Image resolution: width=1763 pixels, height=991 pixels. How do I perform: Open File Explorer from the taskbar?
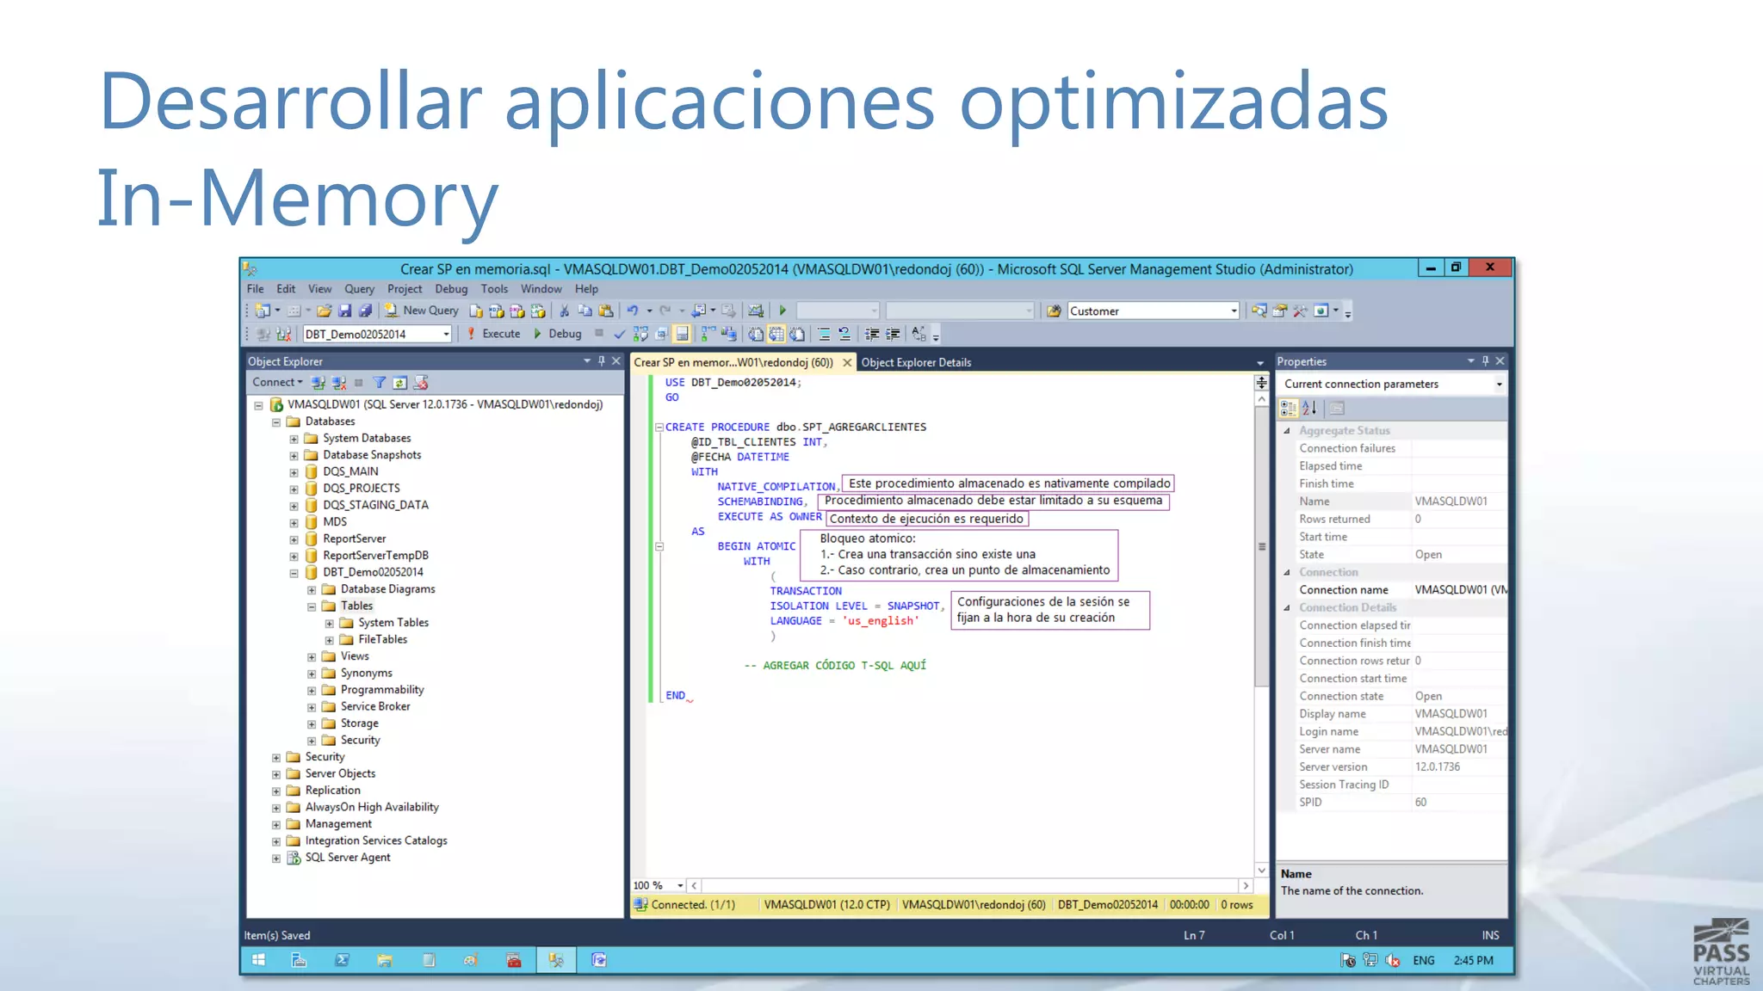pyautogui.click(x=385, y=960)
